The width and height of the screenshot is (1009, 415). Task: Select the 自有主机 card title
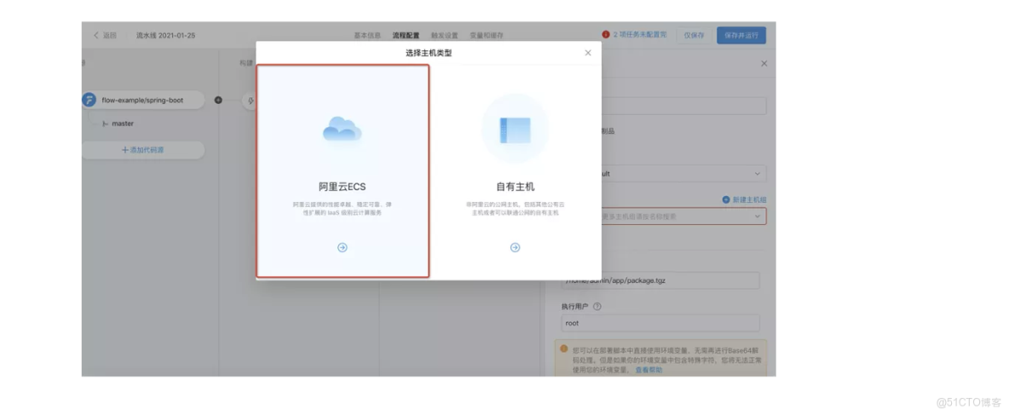tap(515, 187)
